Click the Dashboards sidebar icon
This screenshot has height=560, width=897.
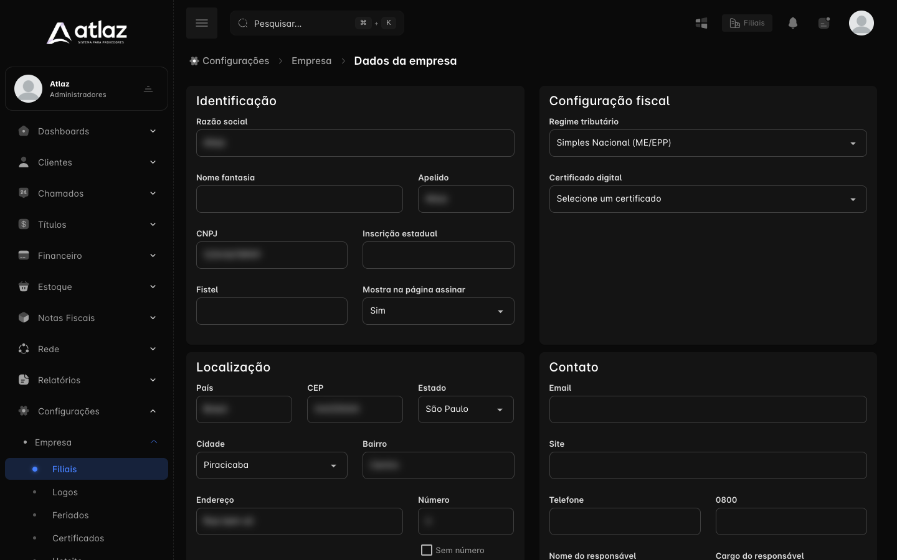[24, 131]
